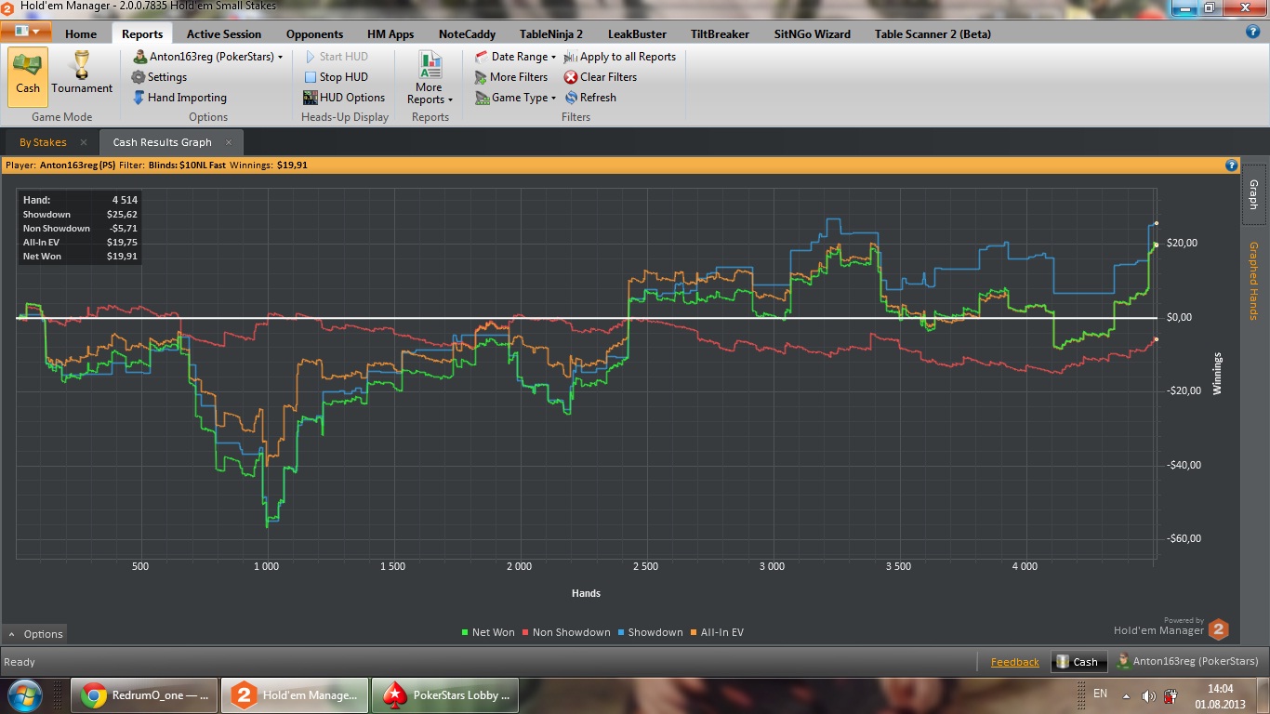Open the LeakBuster tab
Screen dimensions: 1270x714
[x=637, y=33]
